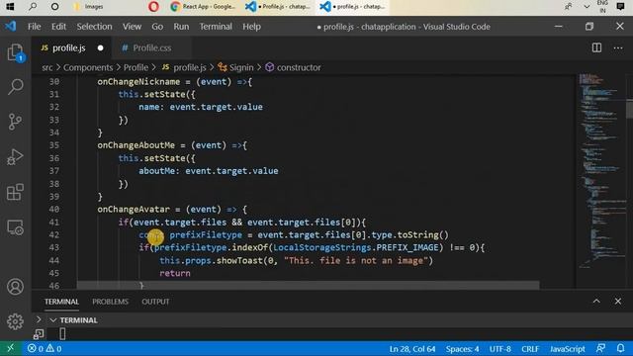Screen dimensions: 633x356
Task: Open the Explorer view in activity bar
Action: pyautogui.click(x=16, y=52)
